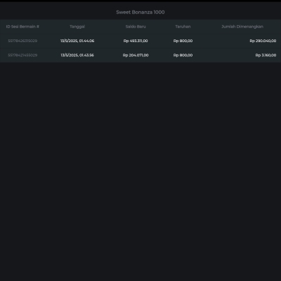
Task: Click date 13/5/2025, 01.44.06
Action: pyautogui.click(x=77, y=41)
